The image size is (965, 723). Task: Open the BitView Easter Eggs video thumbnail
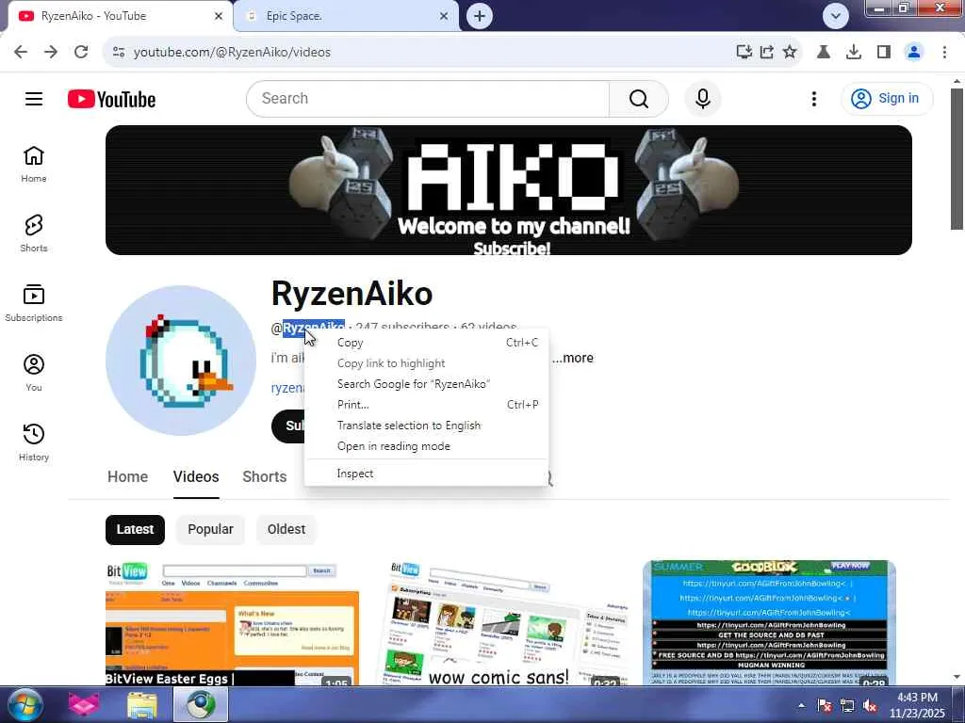tap(232, 623)
